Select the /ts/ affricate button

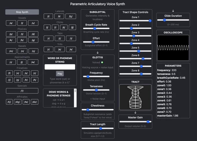coord(26,102)
